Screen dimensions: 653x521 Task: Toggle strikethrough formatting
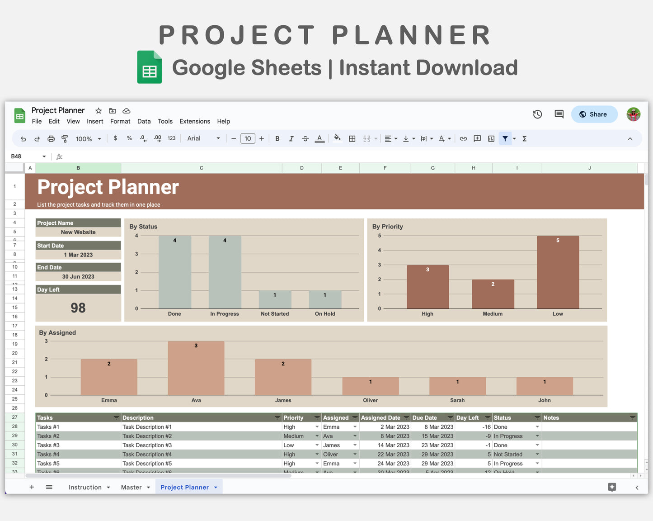point(305,138)
